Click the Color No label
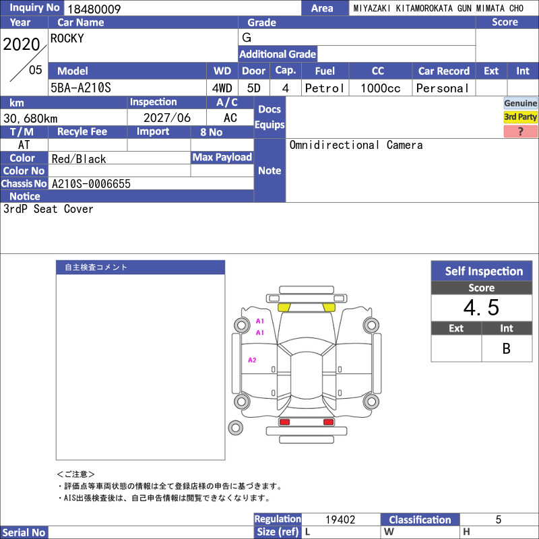The height and width of the screenshot is (539, 539). 24,171
